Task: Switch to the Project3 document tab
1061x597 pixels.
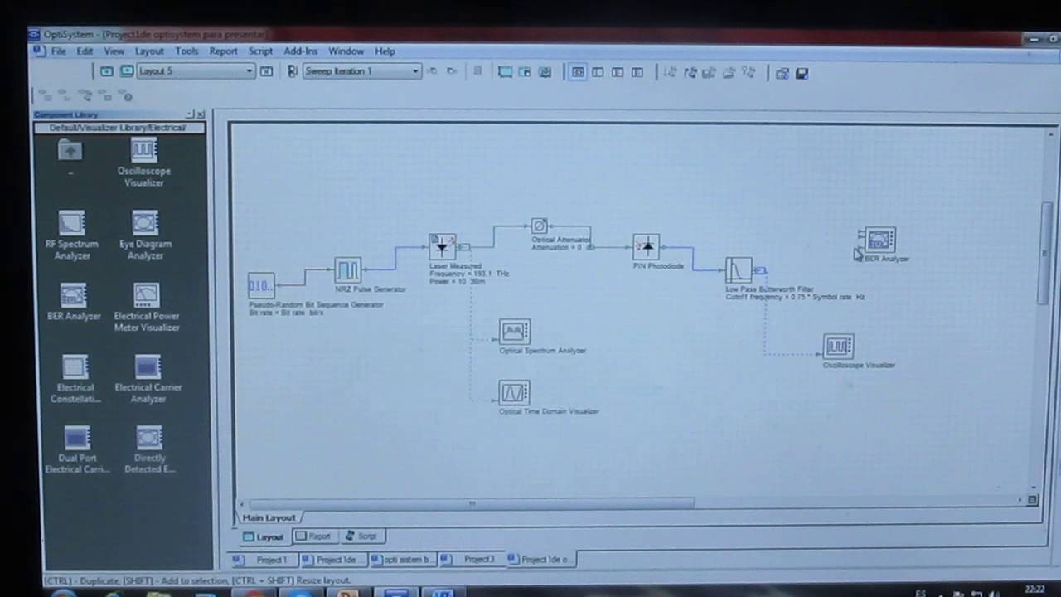Action: coord(472,560)
